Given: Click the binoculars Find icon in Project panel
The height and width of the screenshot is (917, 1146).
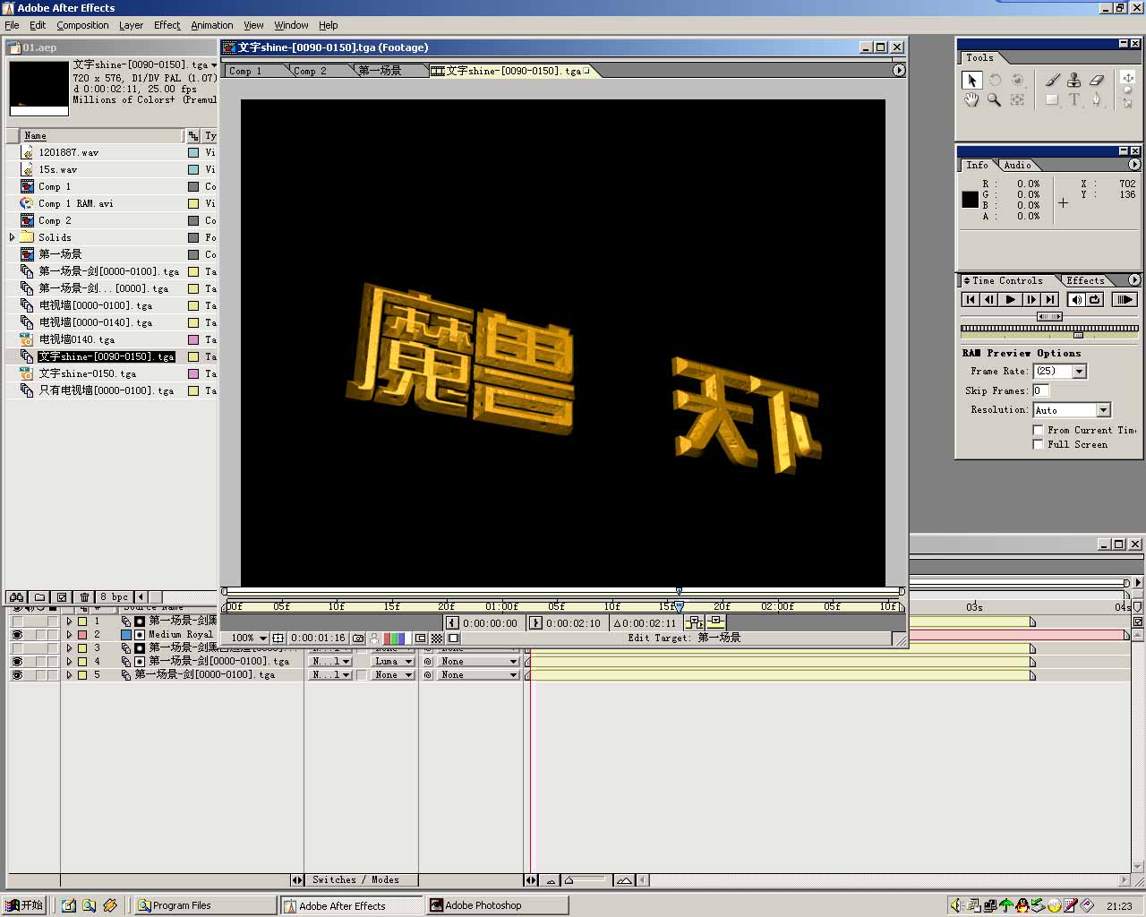Looking at the screenshot, I should (x=17, y=597).
